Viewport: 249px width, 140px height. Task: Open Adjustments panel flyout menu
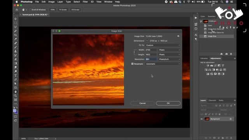(x=235, y=58)
